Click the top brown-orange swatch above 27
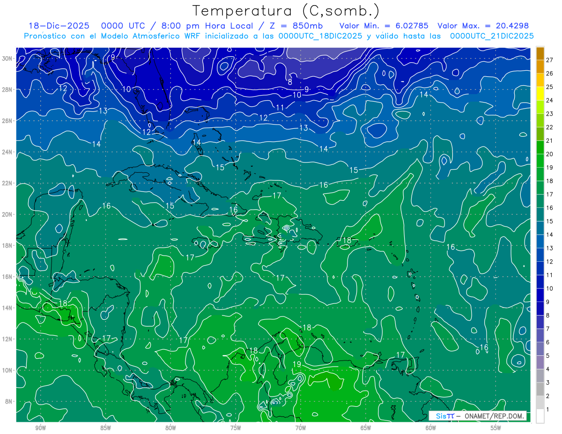This screenshot has height=434, width=562. pos(540,53)
